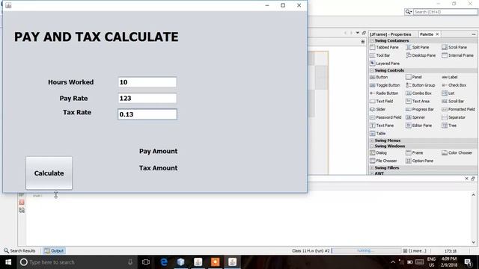Select the Tax Rate text field
This screenshot has height=269, width=479.
pyautogui.click(x=147, y=114)
